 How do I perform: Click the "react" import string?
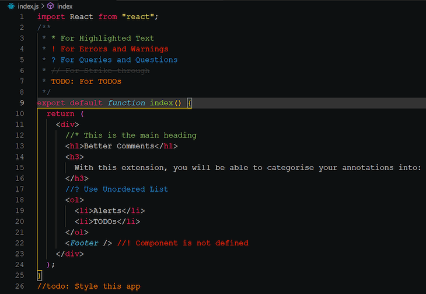click(x=138, y=17)
